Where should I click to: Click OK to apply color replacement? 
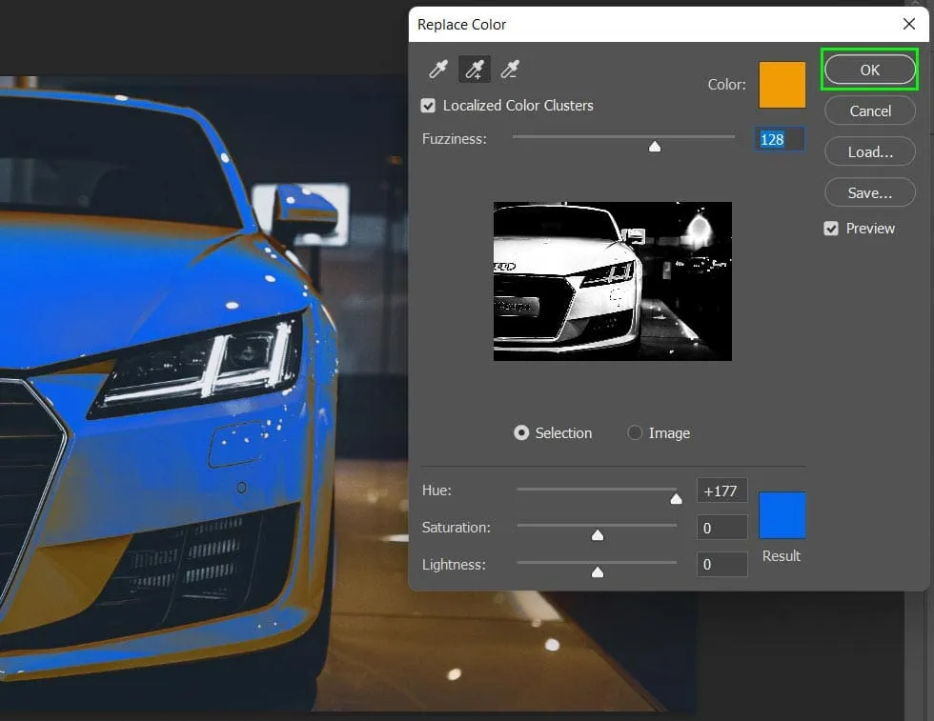(x=869, y=70)
